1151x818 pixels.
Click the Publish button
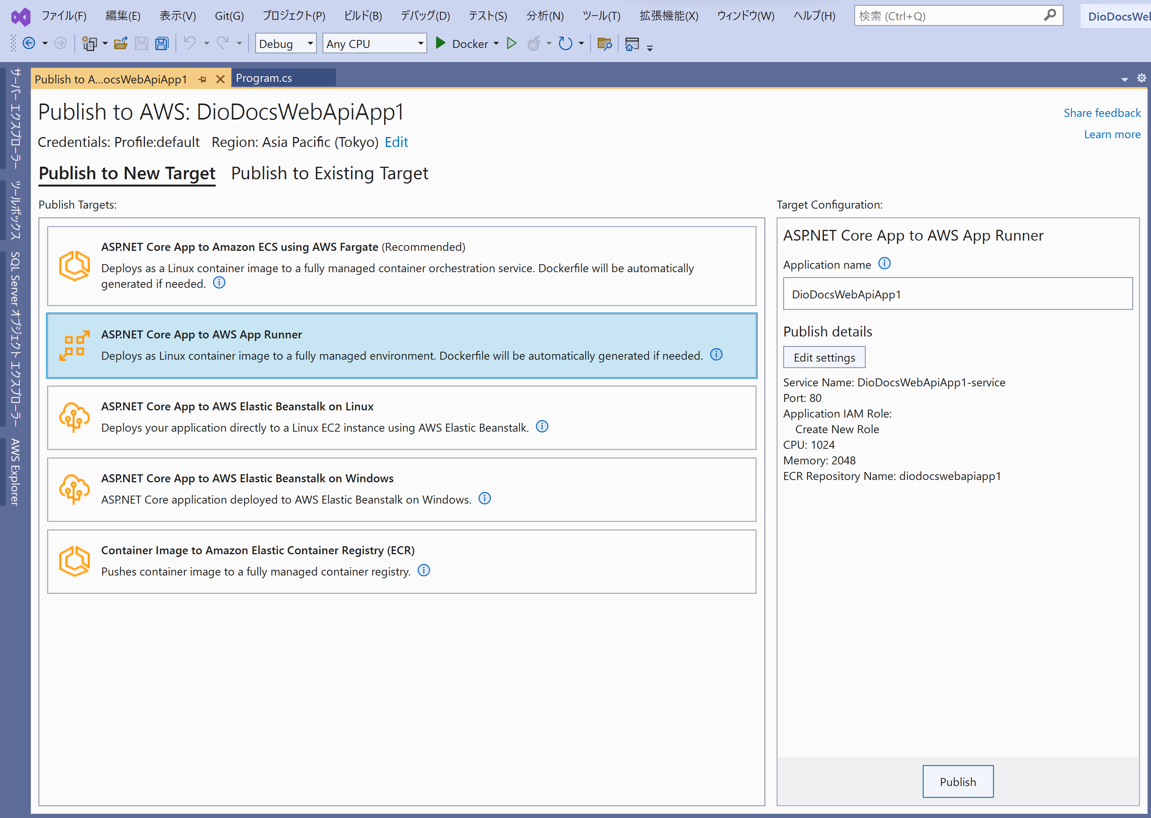click(x=958, y=781)
